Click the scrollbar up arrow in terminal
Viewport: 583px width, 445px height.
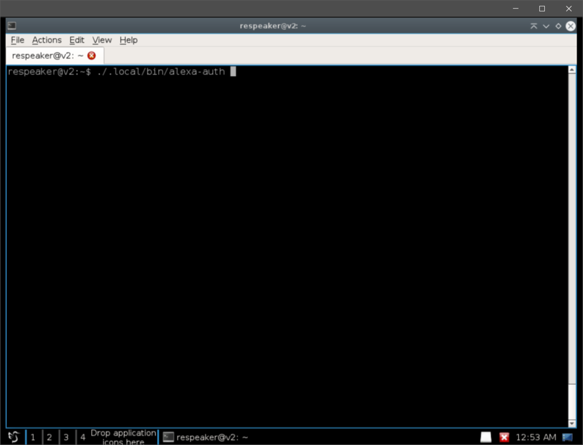(572, 69)
